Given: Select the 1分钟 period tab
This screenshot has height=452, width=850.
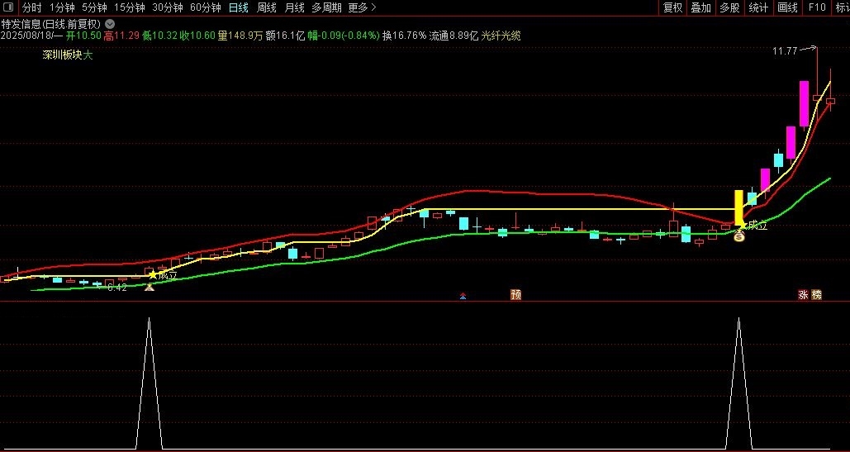Looking at the screenshot, I should pos(62,7).
